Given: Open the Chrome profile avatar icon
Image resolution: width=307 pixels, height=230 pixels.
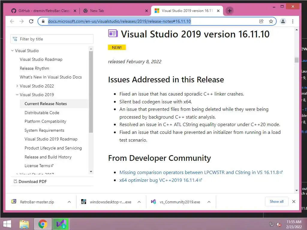Looking at the screenshot, I should point(283,21).
